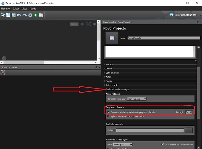Open the Ajuda menu
Screen dimensions: 202x149
click(33, 9)
